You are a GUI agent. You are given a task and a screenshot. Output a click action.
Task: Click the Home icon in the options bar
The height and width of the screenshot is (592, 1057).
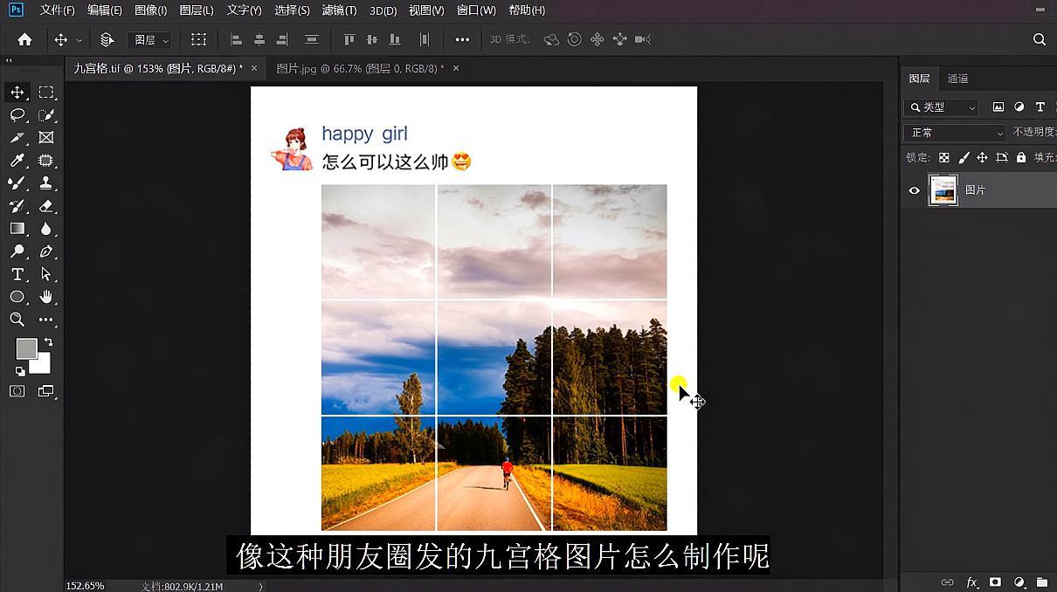[x=24, y=39]
